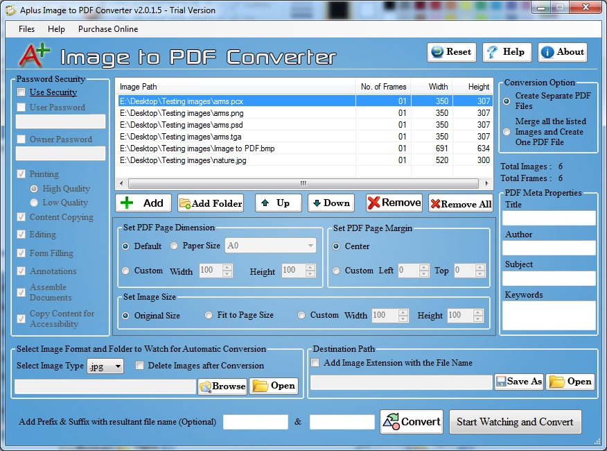This screenshot has height=451, width=607.
Task: Click the file name suffix field
Action: pos(342,422)
